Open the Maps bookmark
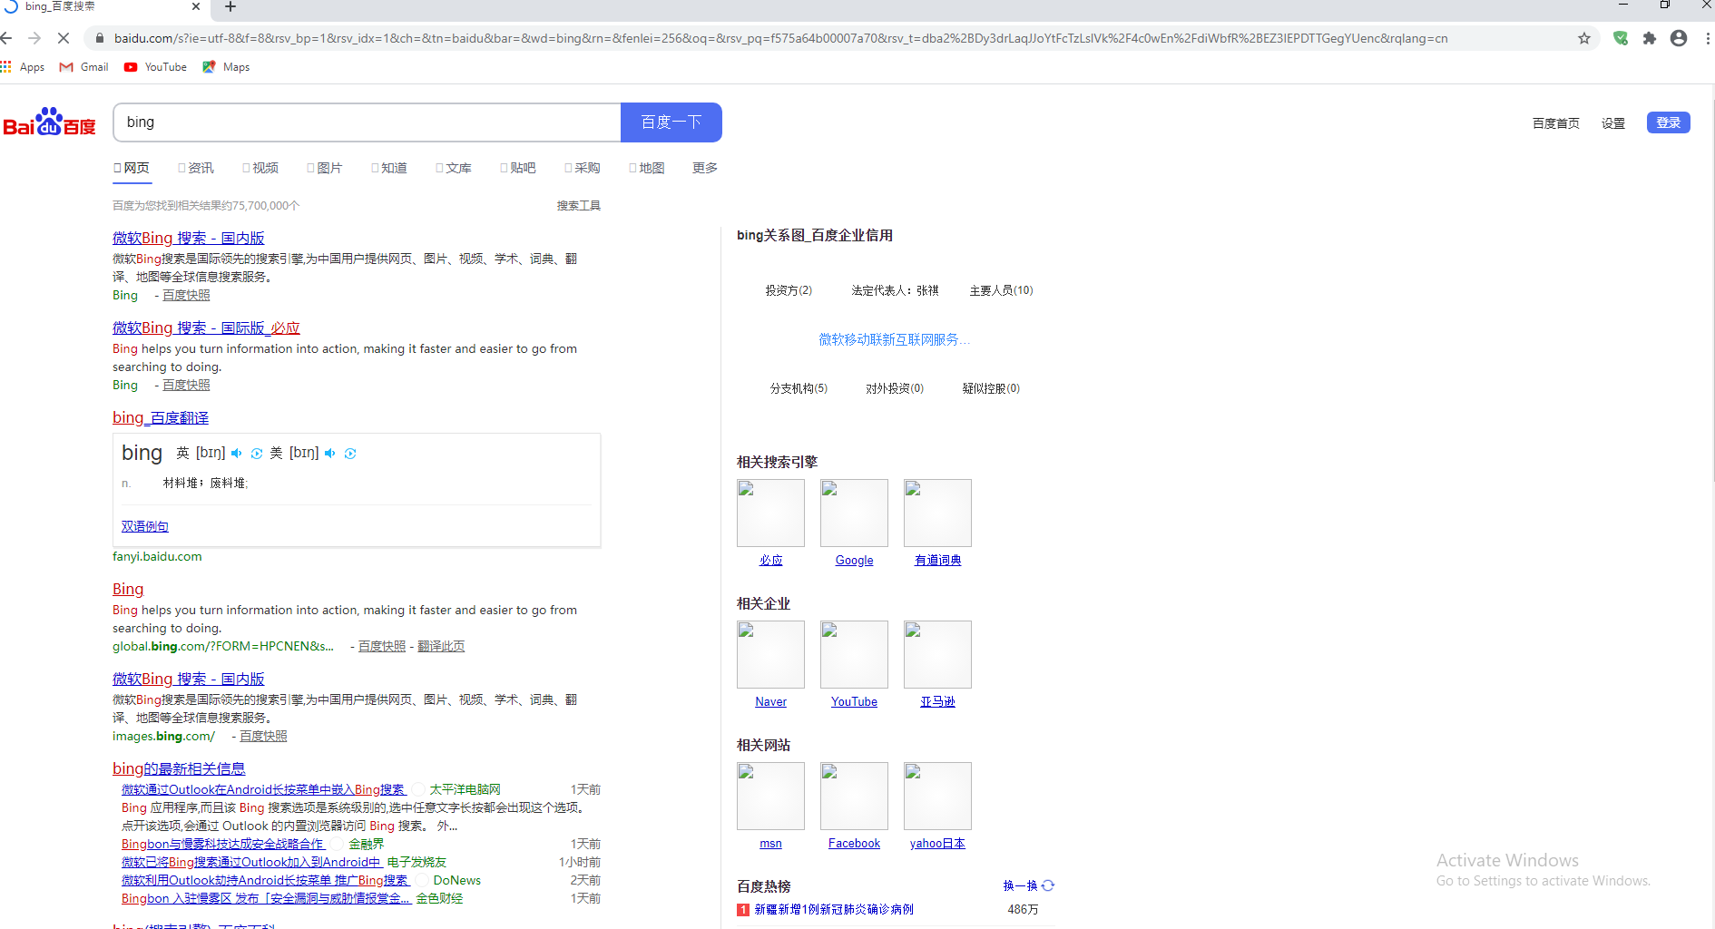 coord(226,67)
